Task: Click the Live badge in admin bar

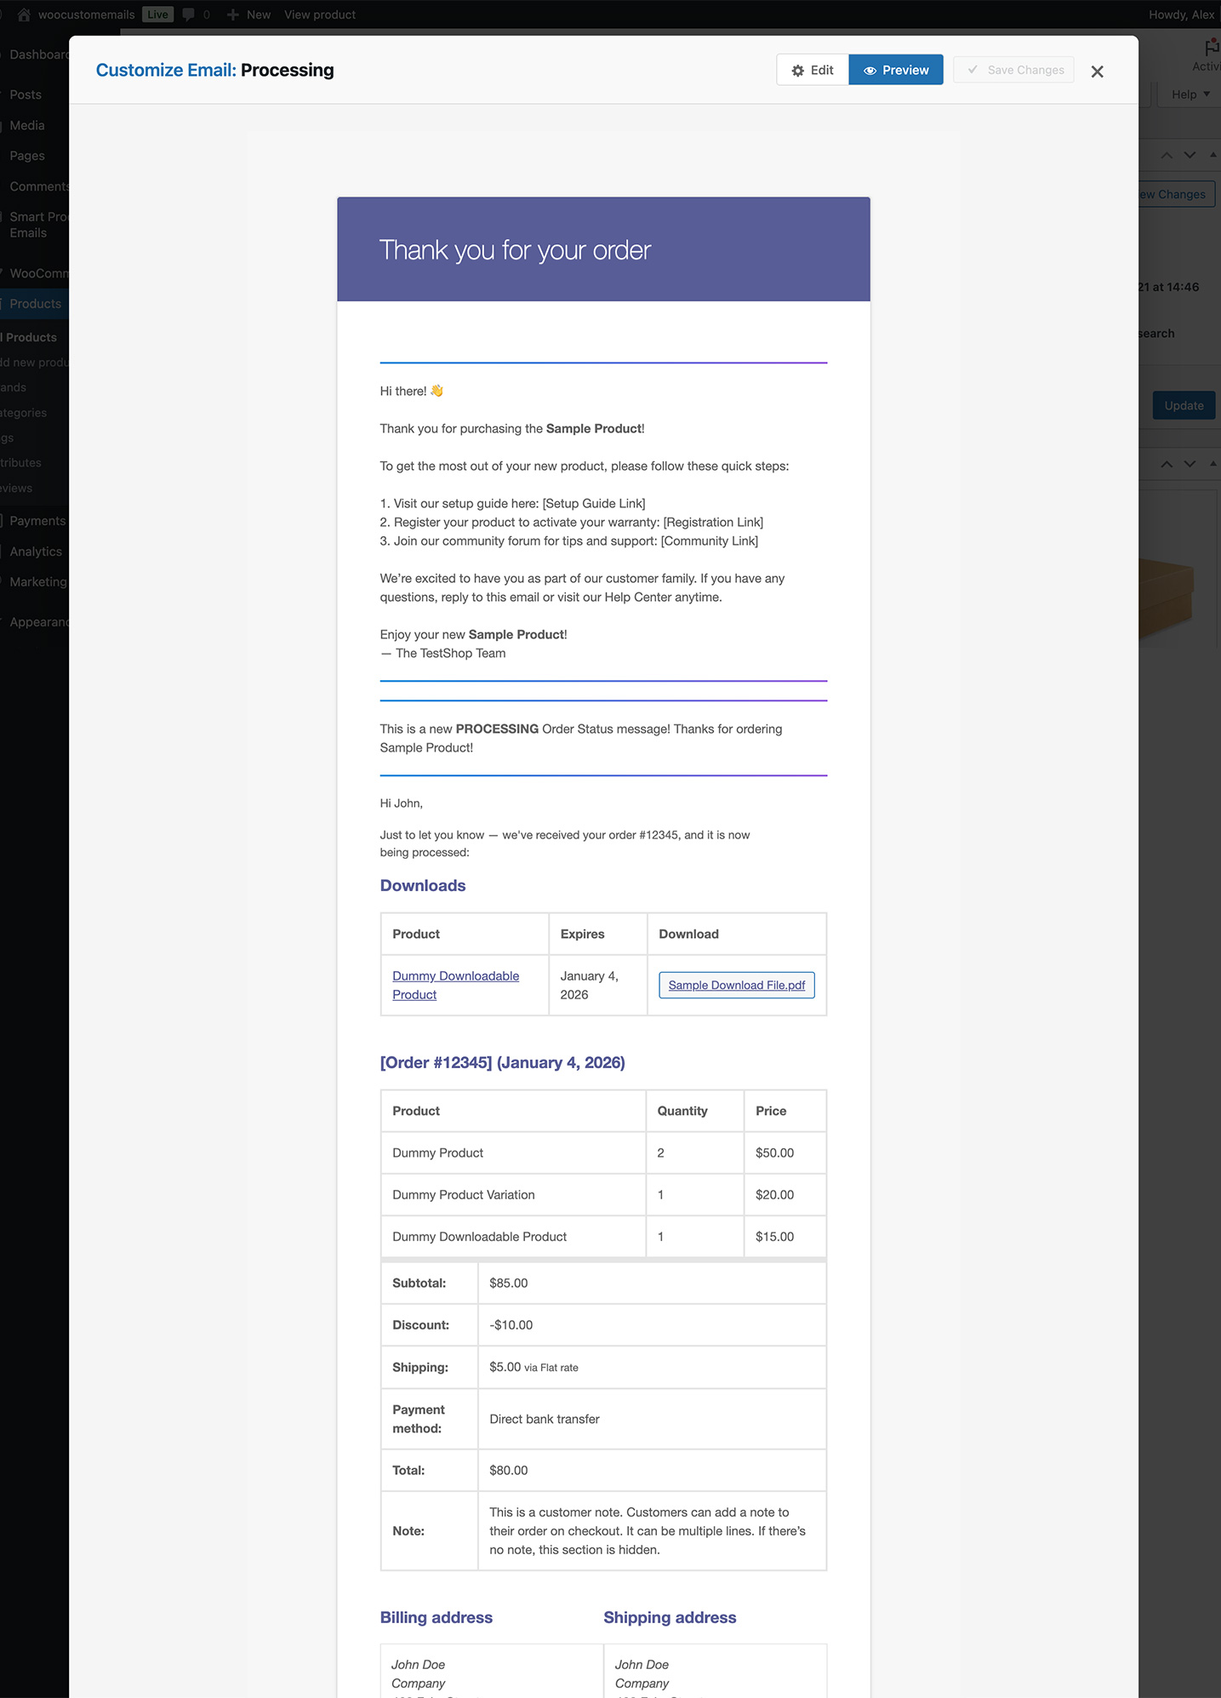Action: pos(157,14)
